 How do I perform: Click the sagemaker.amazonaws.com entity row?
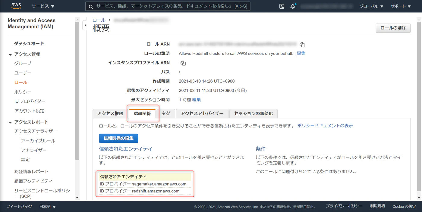tap(145, 184)
